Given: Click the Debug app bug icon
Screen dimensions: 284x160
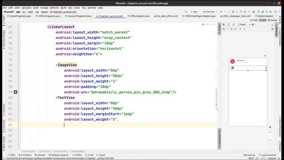Looking at the screenshot, I should pos(233,12).
